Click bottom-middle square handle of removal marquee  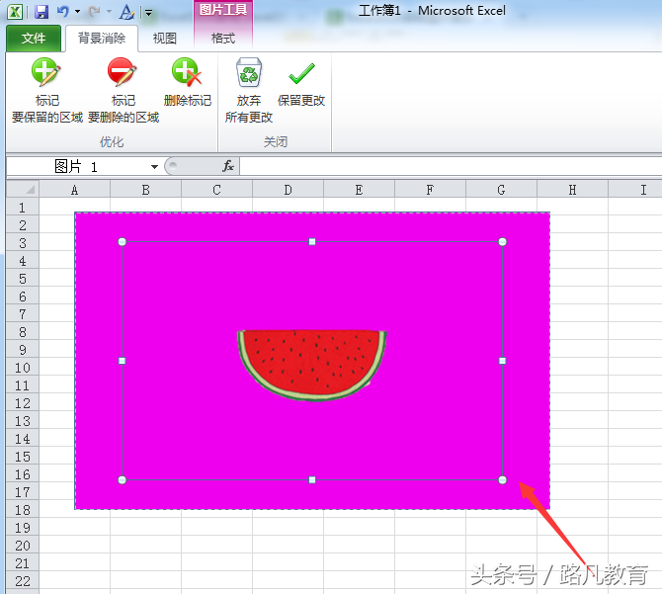tap(312, 479)
